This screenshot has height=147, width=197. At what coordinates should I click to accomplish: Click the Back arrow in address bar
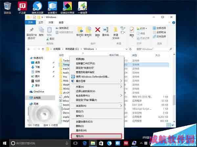pos(29,49)
